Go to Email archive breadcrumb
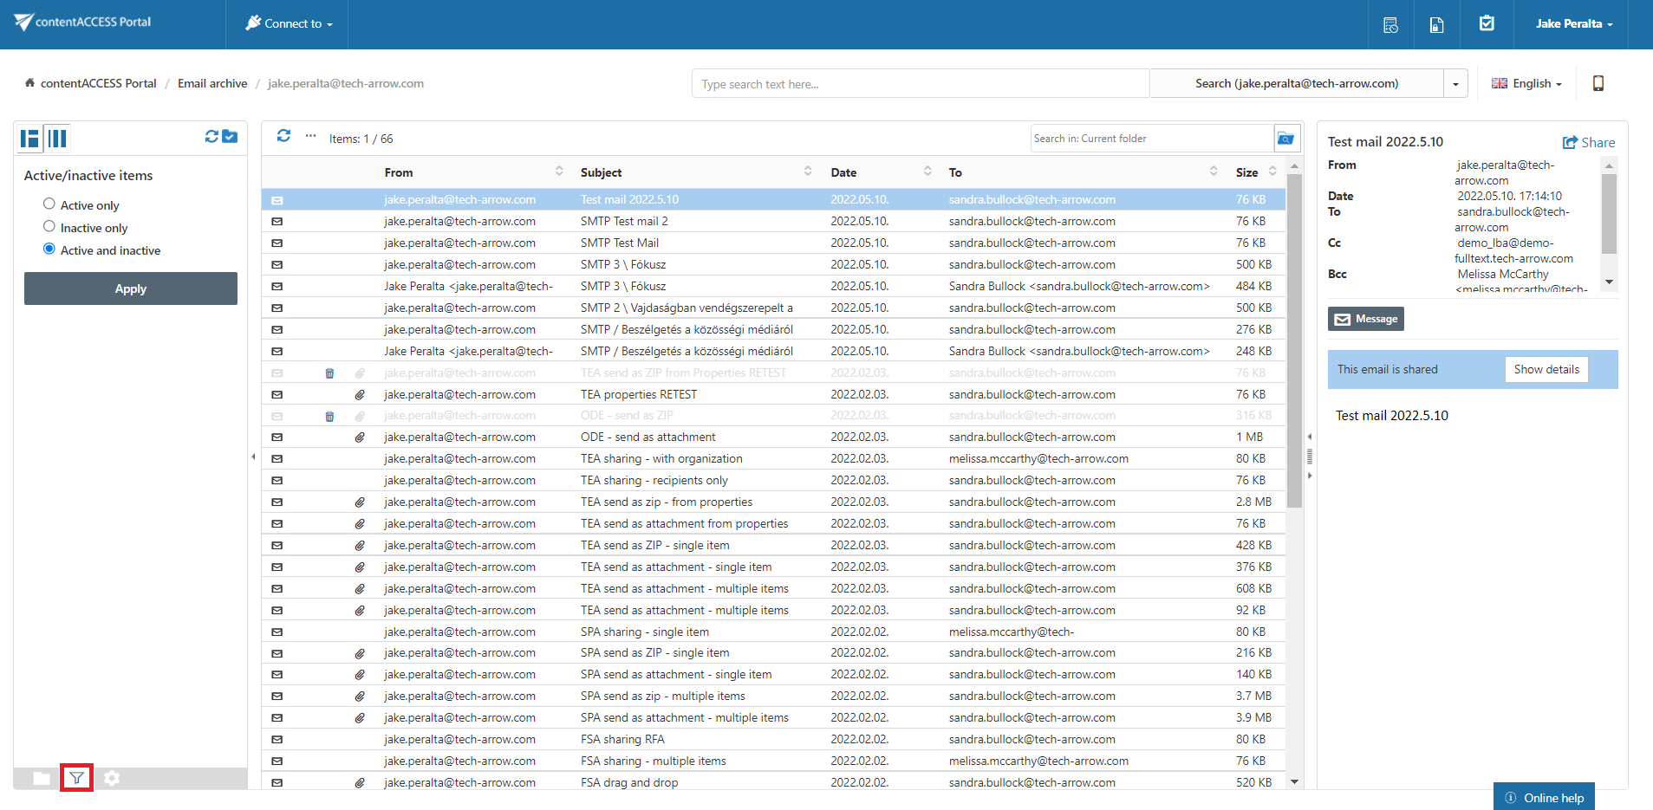Screen dimensions: 1653x810 click(x=212, y=83)
